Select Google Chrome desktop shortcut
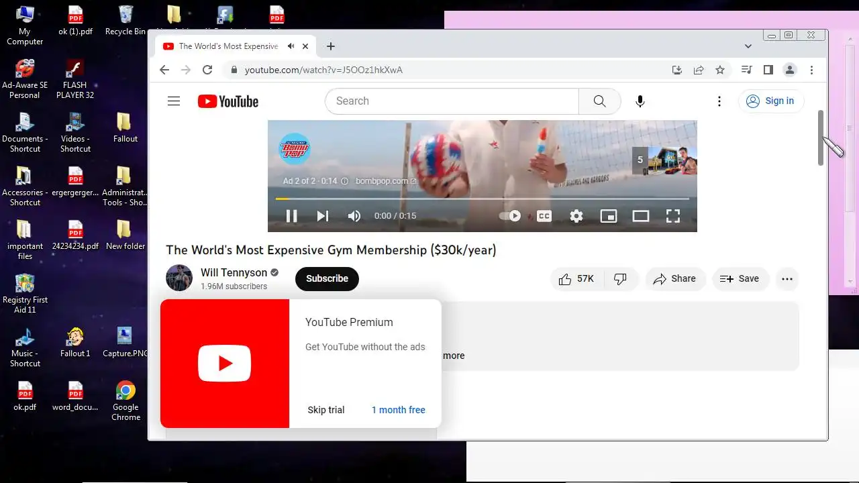 pos(125,401)
